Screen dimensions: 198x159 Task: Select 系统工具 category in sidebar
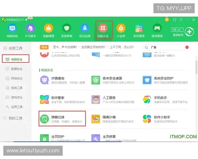[14, 88]
